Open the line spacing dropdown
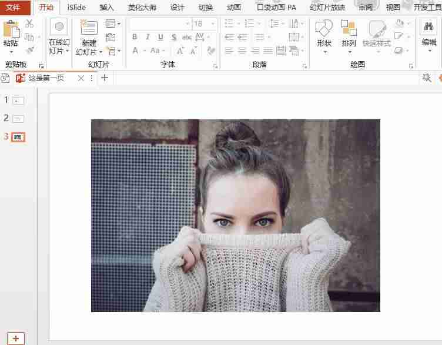The height and width of the screenshot is (345, 442). (x=276, y=24)
